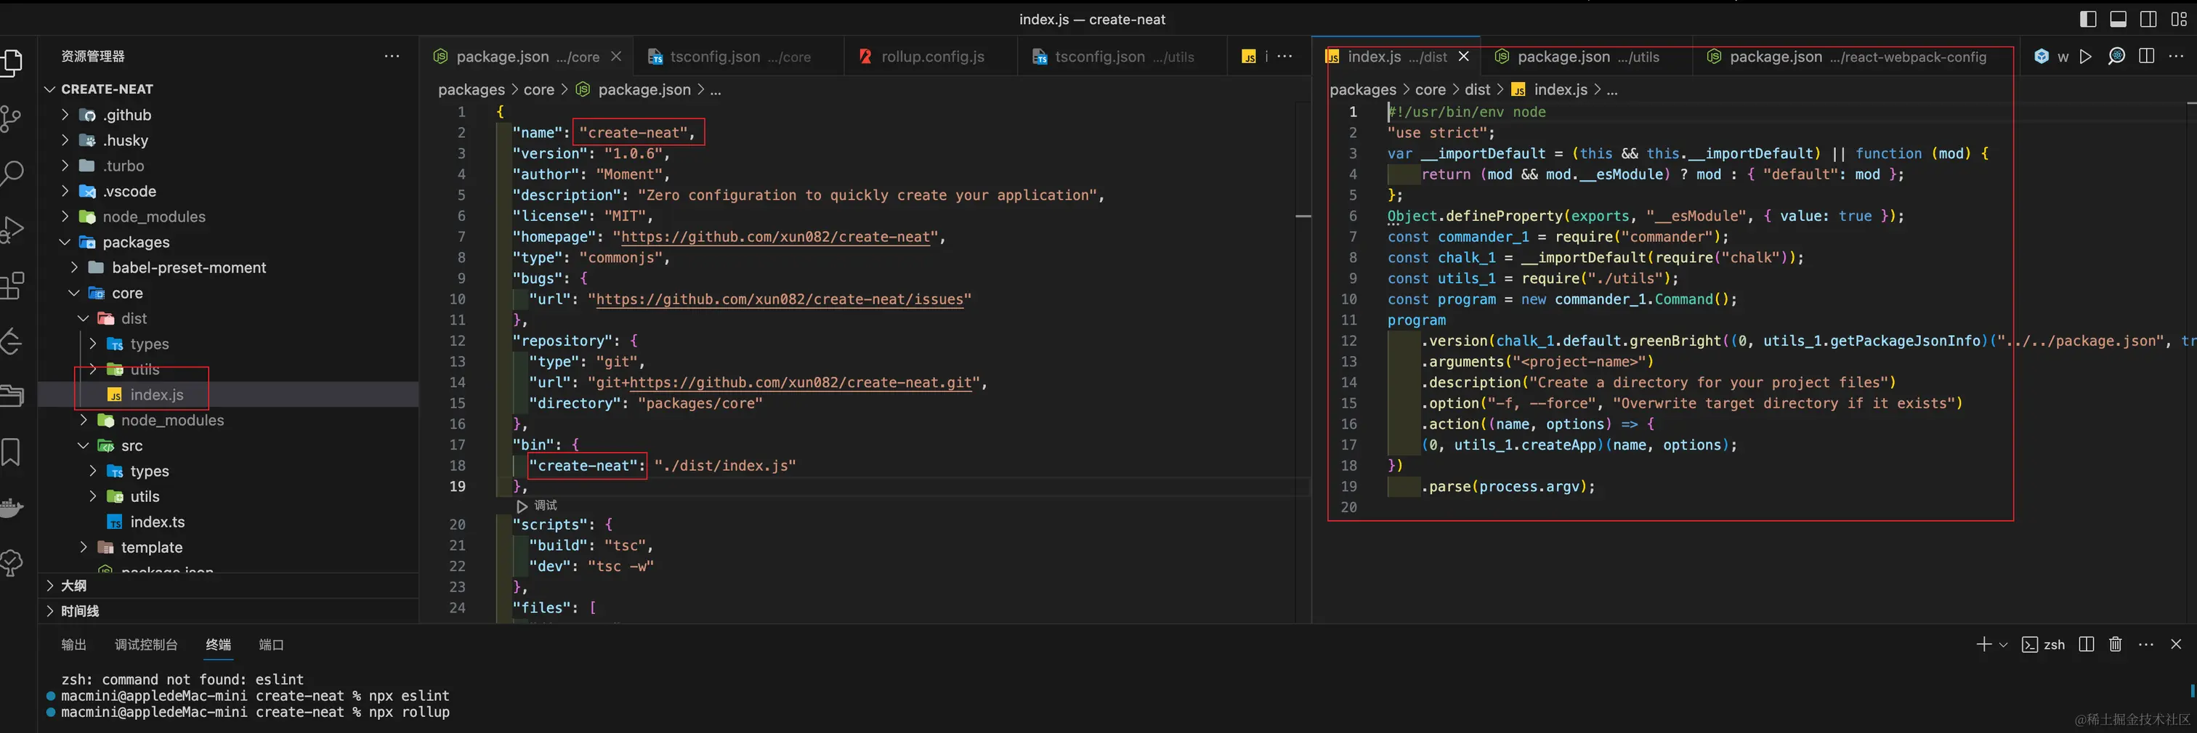2197x733 pixels.
Task: Switch to the tsconfig.json .../core tab
Action: (x=737, y=56)
